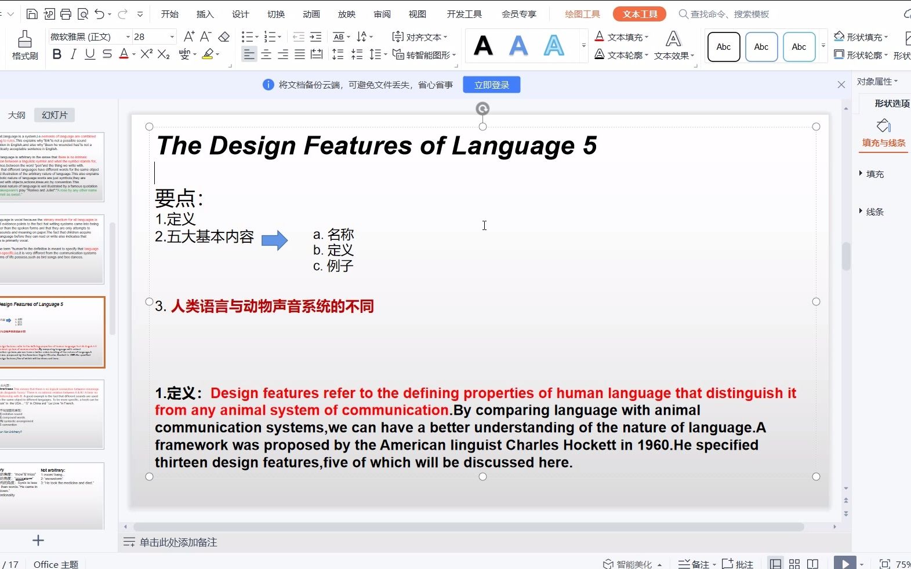Switch to reading view icon
The width and height of the screenshot is (911, 569).
point(813,564)
